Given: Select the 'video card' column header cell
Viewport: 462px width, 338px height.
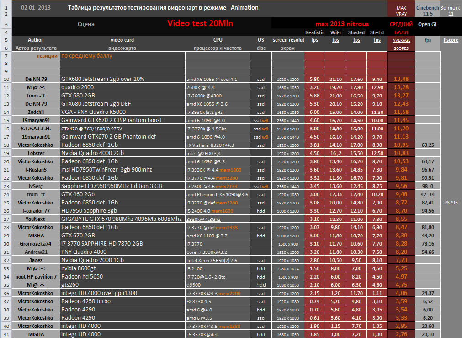Looking at the screenshot, I should pos(122,40).
